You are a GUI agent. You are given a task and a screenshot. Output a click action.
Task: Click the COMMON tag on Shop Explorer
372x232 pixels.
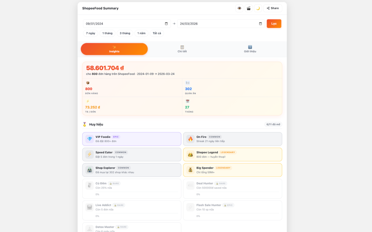tap(123, 168)
